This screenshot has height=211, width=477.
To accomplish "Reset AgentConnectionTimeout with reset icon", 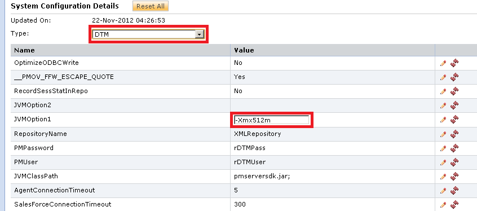I will (x=454, y=191).
